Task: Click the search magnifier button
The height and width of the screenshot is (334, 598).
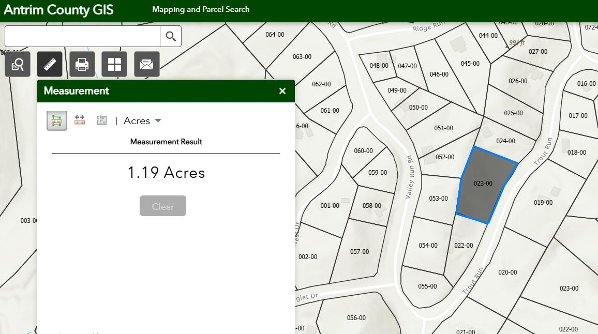Action: pyautogui.click(x=171, y=36)
